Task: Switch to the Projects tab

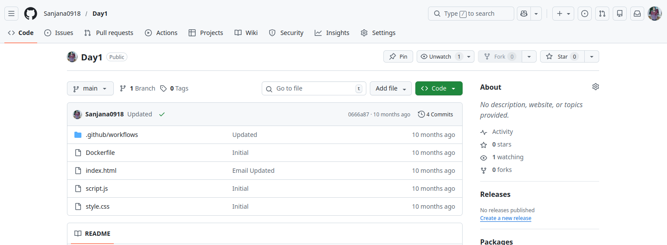Action: click(206, 33)
